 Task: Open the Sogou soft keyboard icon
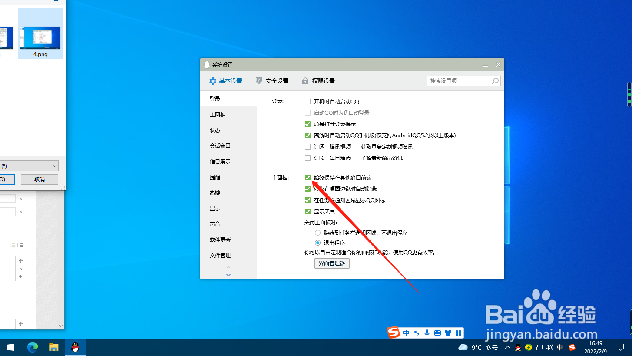(437, 333)
